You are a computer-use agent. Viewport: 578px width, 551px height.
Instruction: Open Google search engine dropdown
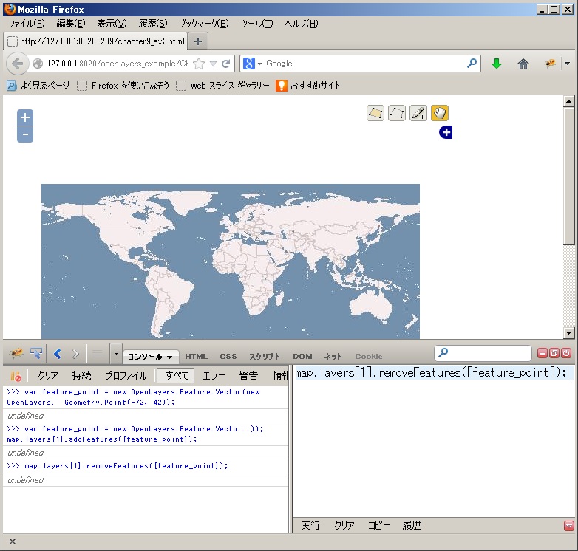click(x=252, y=64)
